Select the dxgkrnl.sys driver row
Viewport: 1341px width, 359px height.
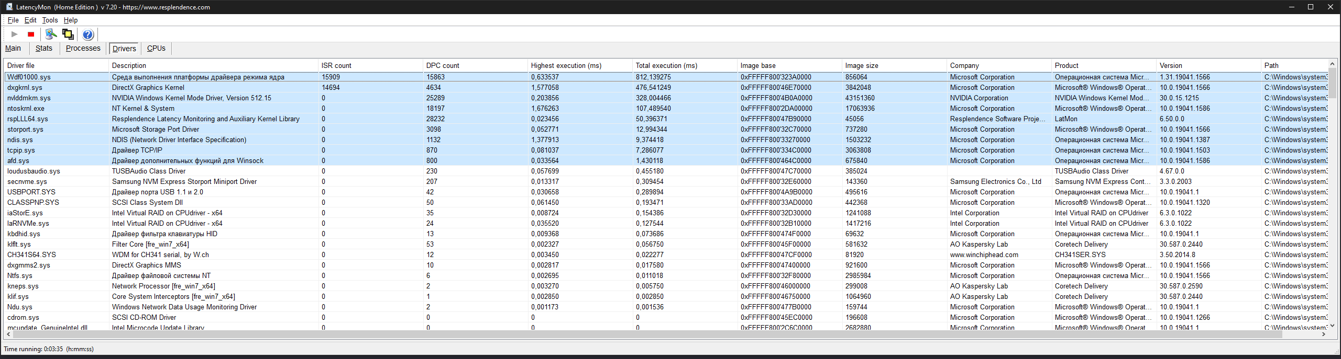click(x=666, y=87)
